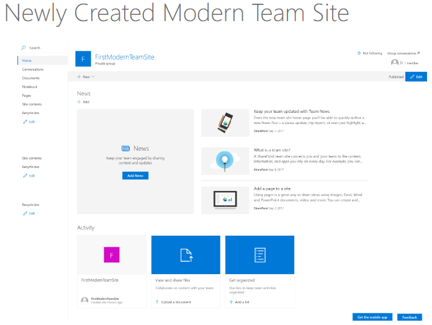Open Group conversations link
The height and width of the screenshot is (325, 432).
pos(403,53)
